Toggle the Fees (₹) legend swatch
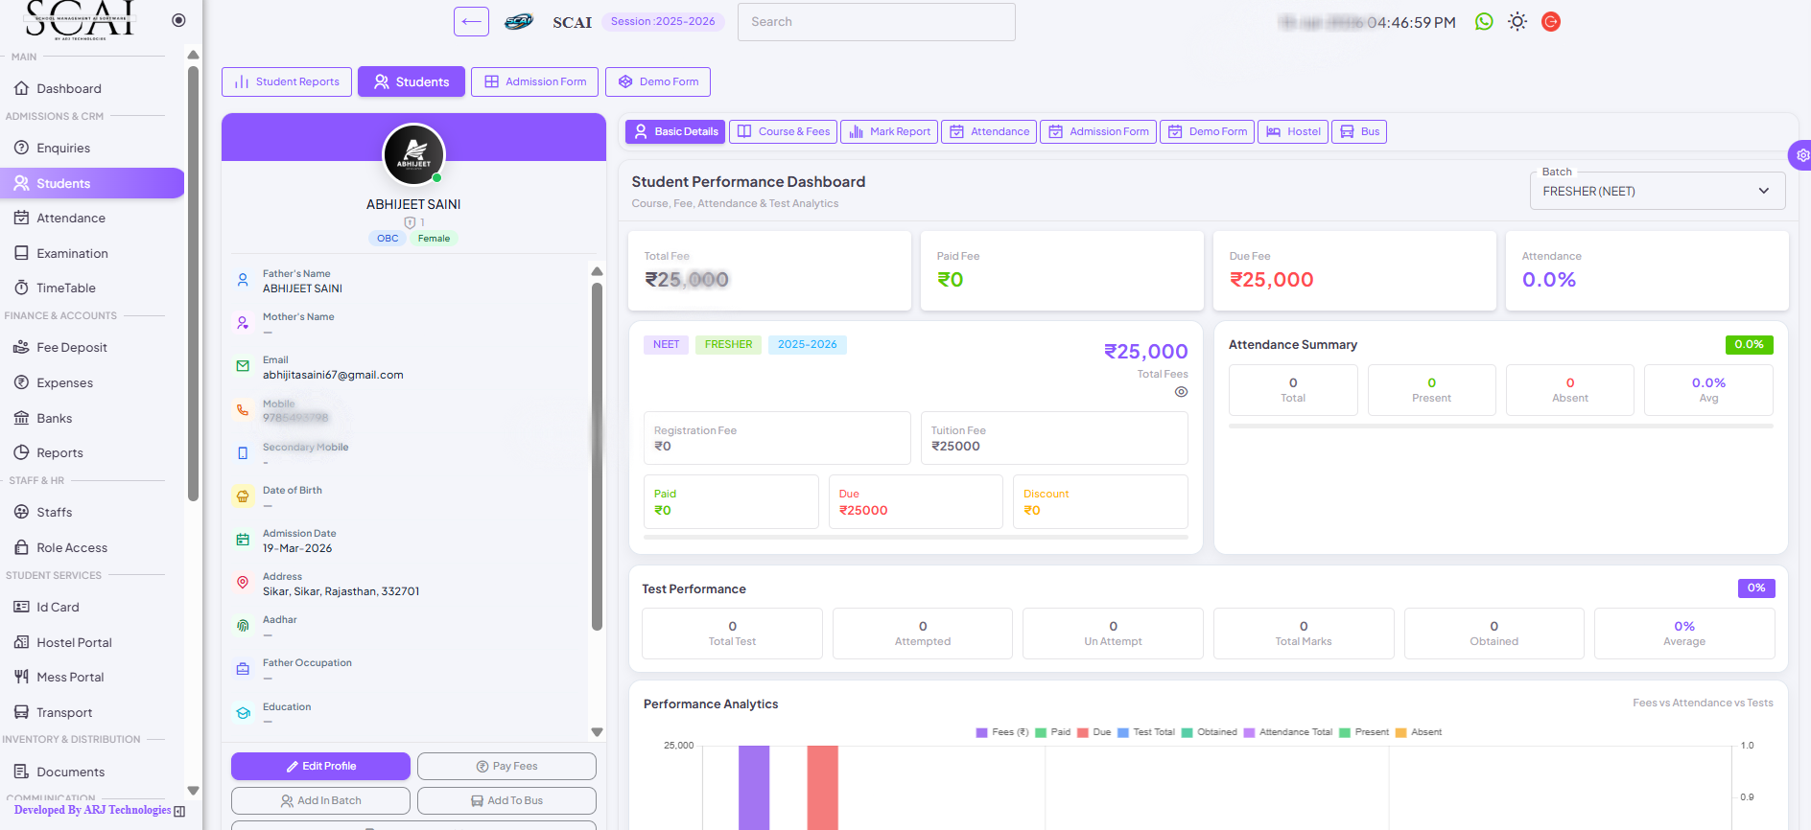The width and height of the screenshot is (1811, 830). 981,732
